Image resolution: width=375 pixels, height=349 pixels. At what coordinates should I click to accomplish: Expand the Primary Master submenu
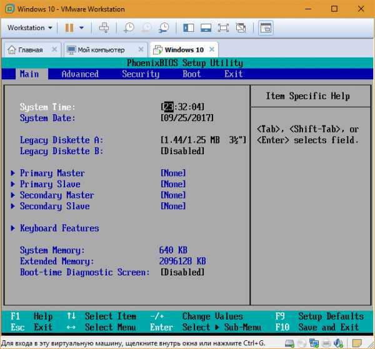tap(52, 173)
